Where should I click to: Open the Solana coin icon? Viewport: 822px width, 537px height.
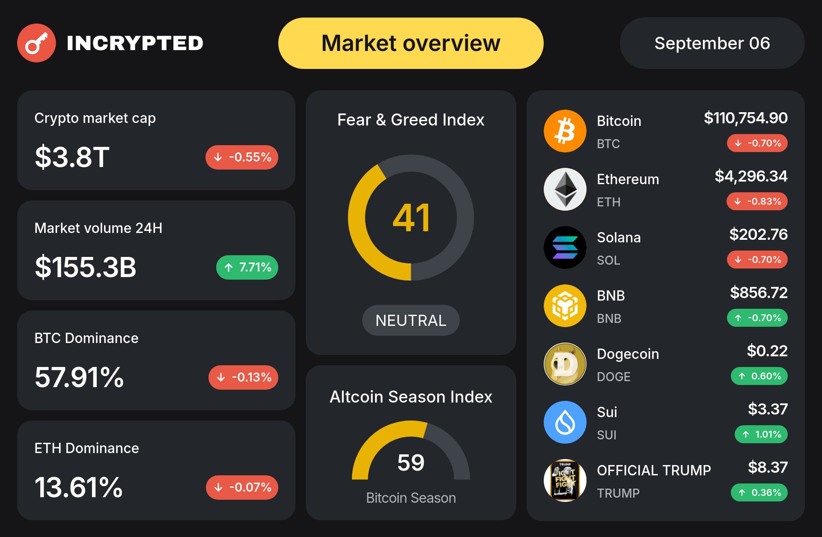point(565,248)
